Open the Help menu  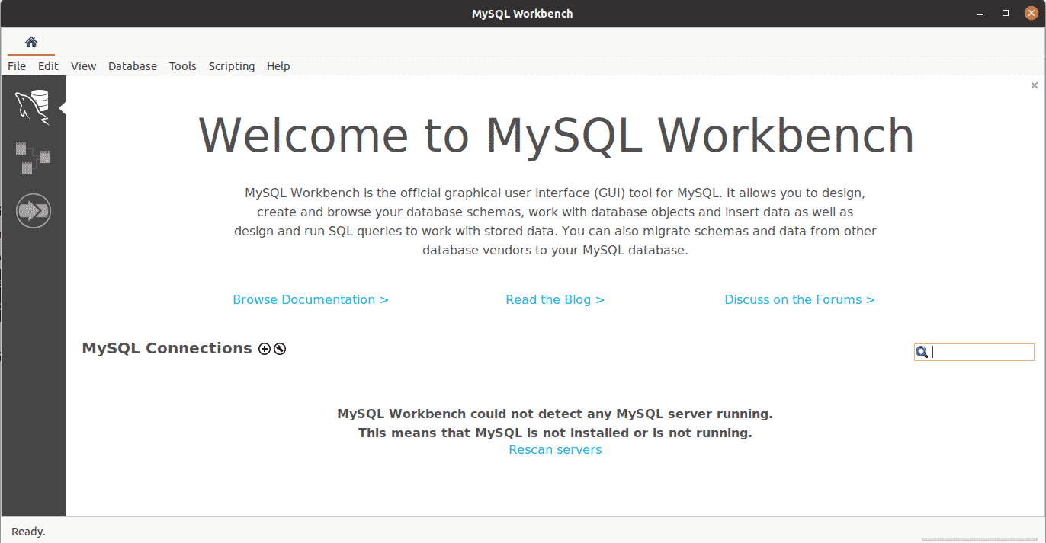tap(278, 66)
